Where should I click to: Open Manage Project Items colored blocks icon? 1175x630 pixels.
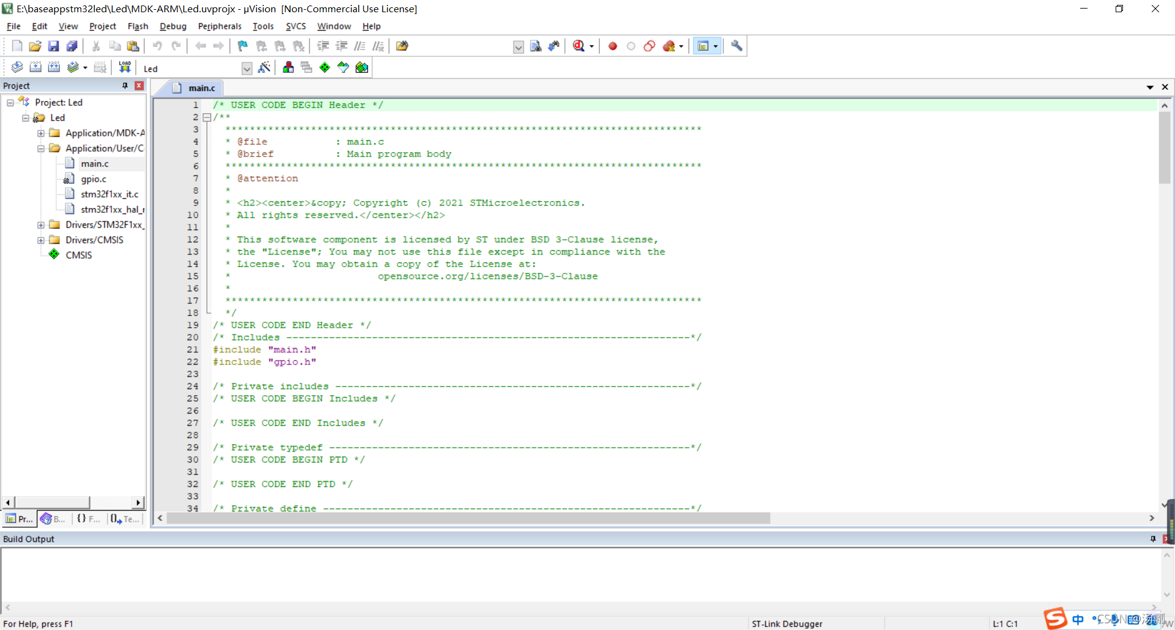coord(288,67)
